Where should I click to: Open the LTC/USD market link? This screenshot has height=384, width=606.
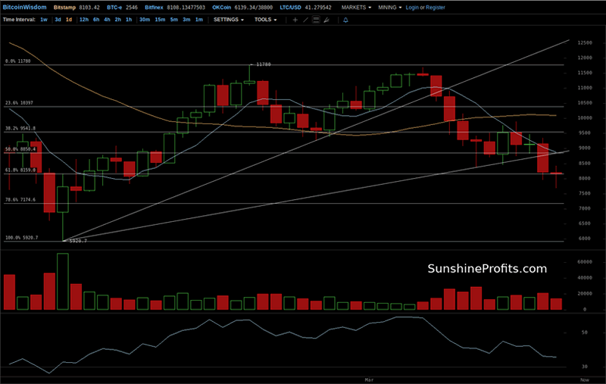coord(290,8)
